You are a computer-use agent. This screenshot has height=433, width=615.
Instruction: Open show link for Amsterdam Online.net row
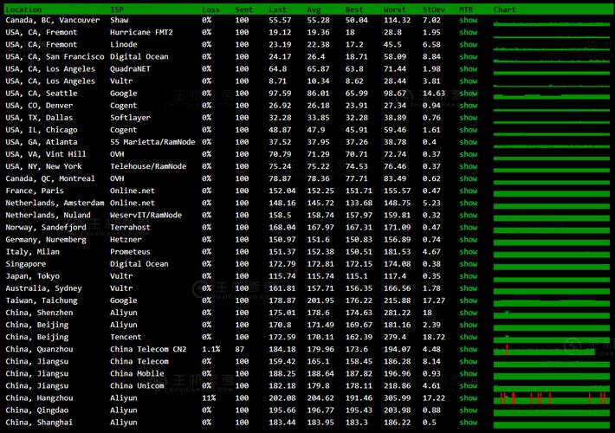click(x=469, y=203)
